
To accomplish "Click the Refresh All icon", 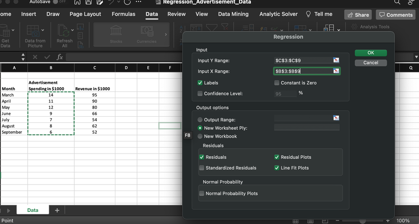I will coord(63,31).
